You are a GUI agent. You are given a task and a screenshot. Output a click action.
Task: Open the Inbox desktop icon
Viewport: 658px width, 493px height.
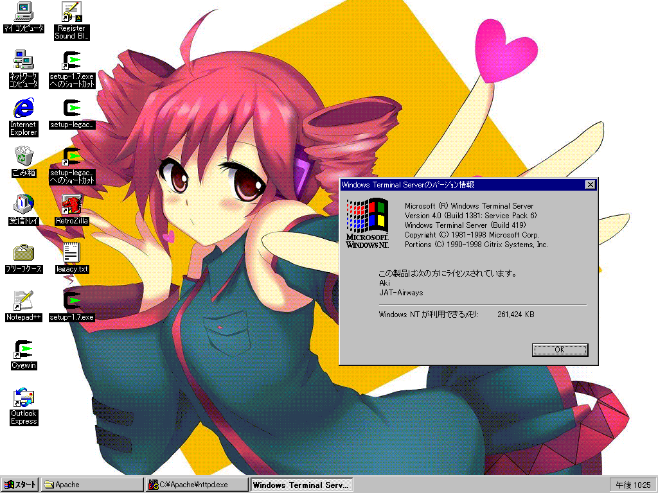tap(24, 204)
